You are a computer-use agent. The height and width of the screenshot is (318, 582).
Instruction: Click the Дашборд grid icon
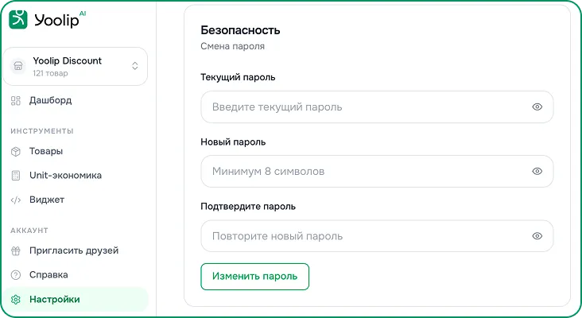point(16,100)
